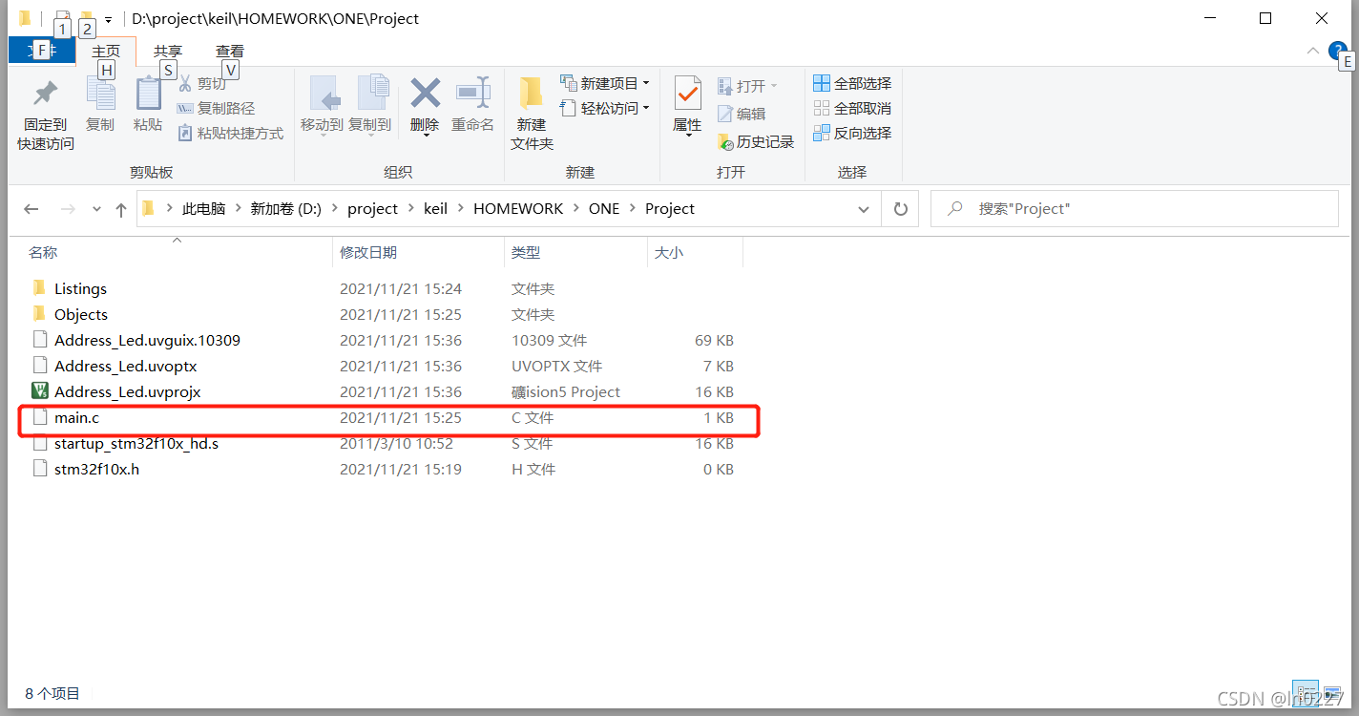Click 全部选择 (Select all)
The height and width of the screenshot is (716, 1359).
(852, 83)
